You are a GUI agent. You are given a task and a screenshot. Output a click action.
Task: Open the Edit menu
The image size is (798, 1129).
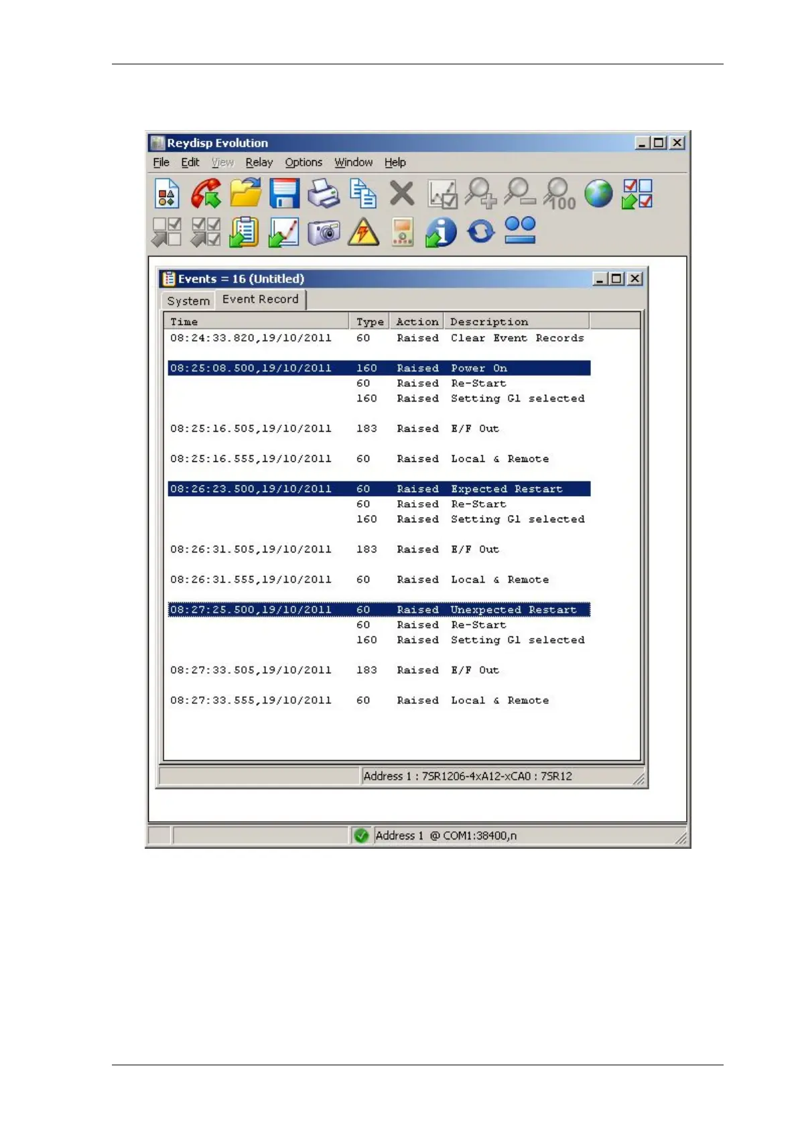click(x=190, y=162)
